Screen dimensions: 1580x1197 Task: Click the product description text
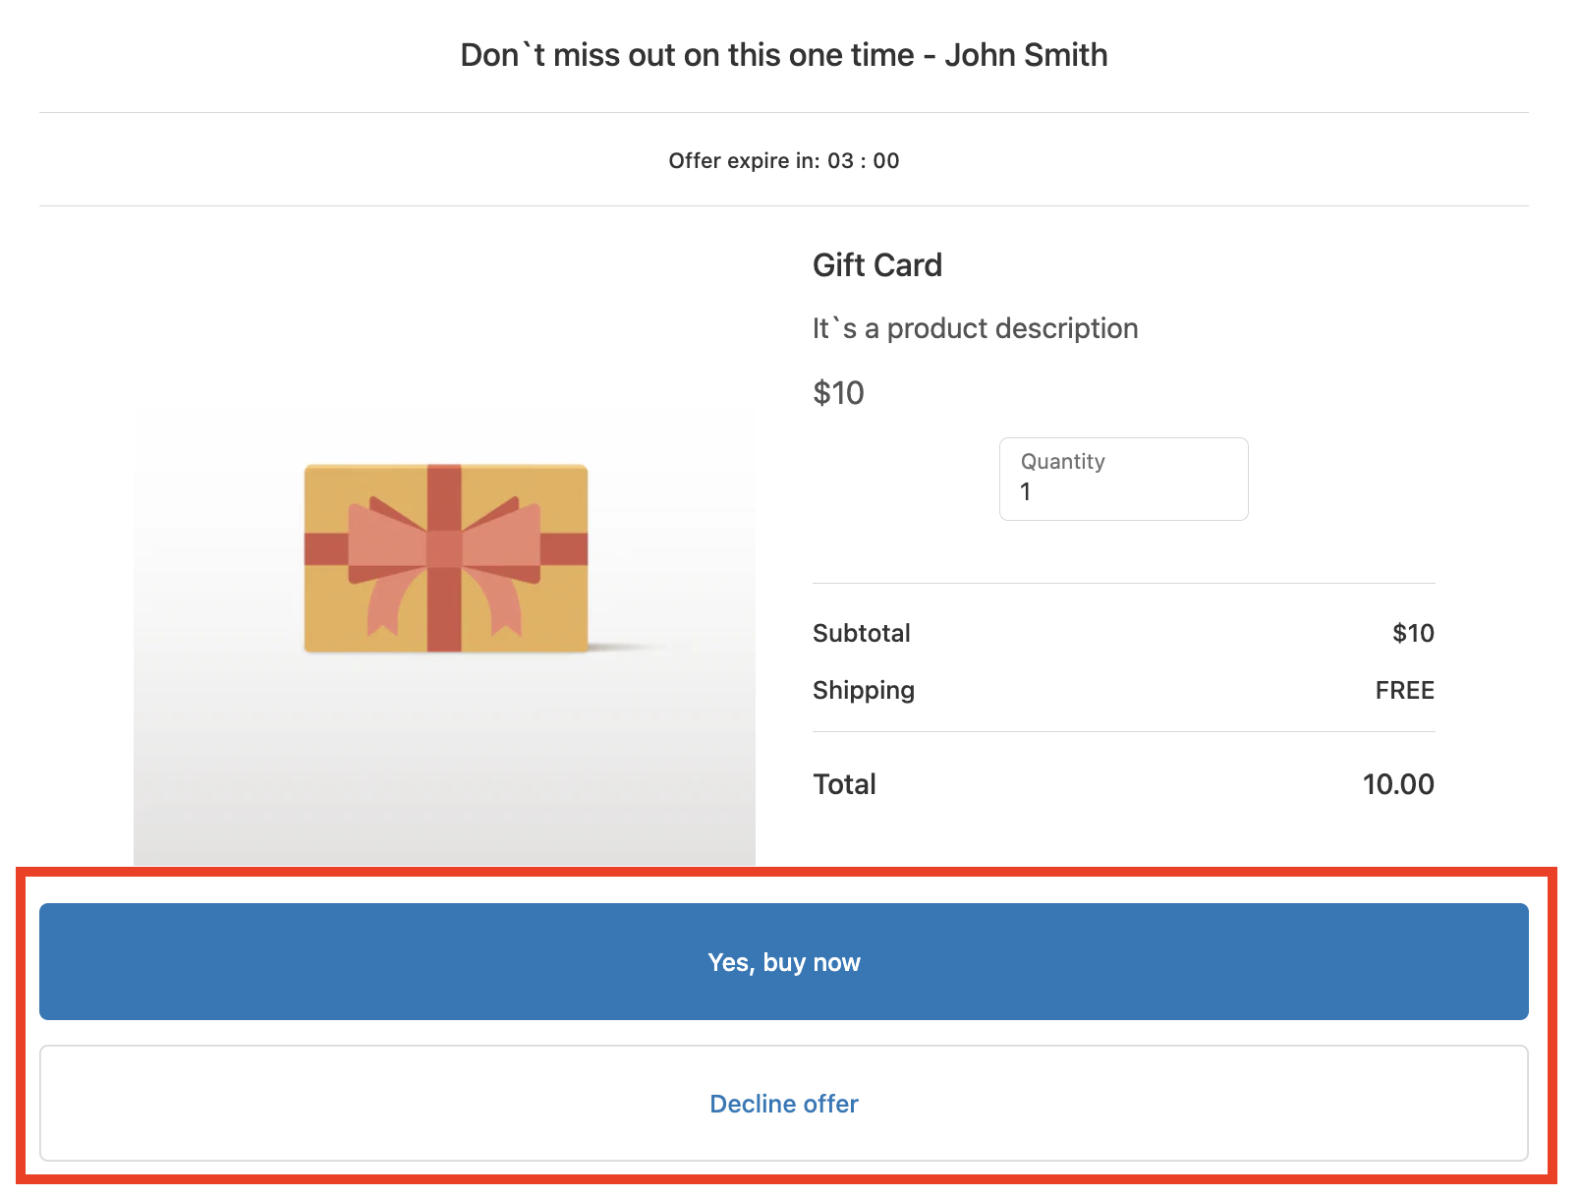(975, 328)
